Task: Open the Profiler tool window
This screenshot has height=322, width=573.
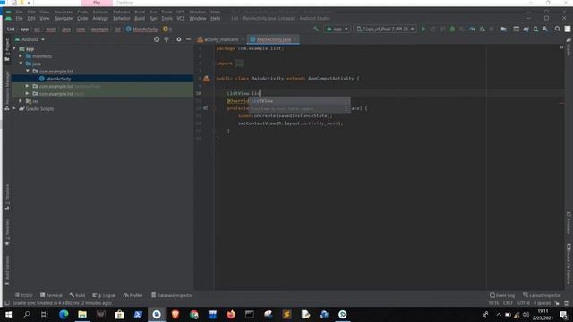Action: click(x=133, y=295)
